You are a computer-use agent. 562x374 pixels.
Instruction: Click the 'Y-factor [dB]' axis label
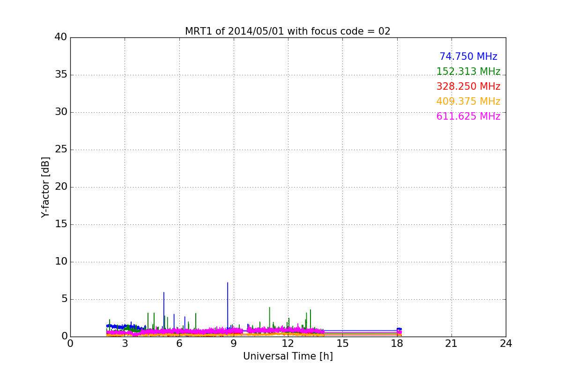pos(45,187)
